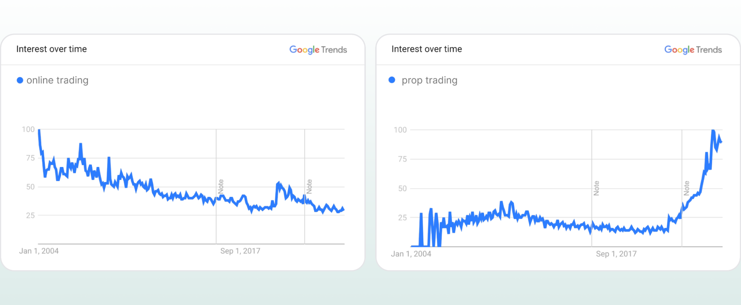Click the blue dot beside prop trading
The image size is (741, 305).
click(392, 80)
